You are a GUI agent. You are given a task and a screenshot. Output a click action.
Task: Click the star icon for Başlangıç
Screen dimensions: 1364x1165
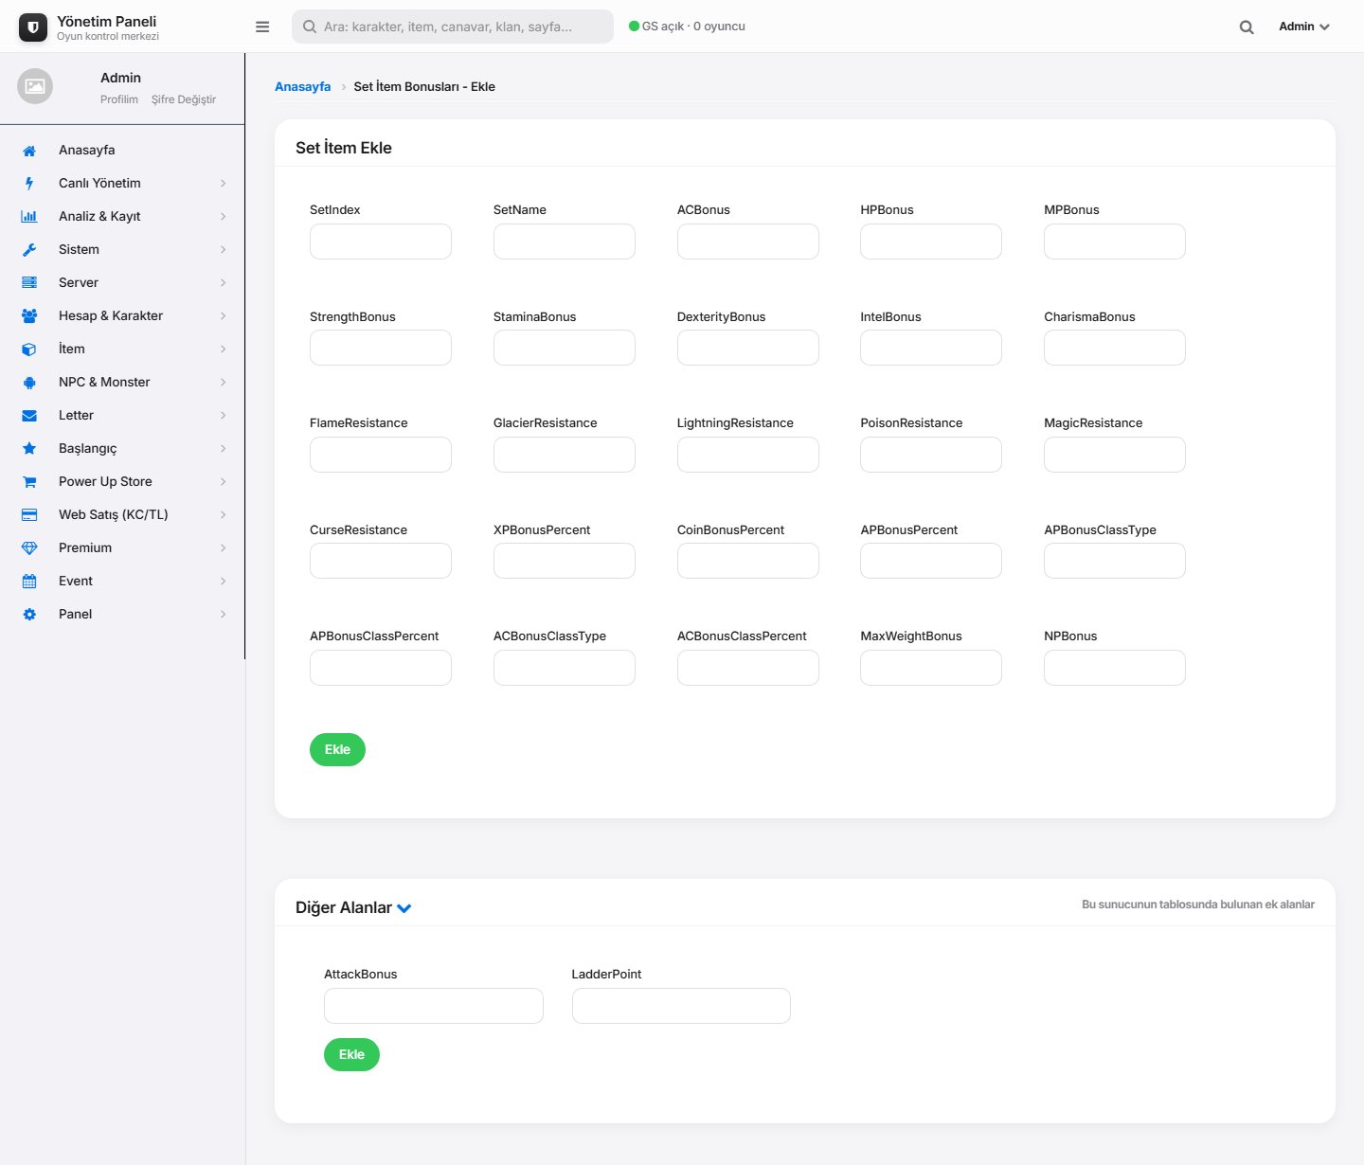[x=29, y=449]
